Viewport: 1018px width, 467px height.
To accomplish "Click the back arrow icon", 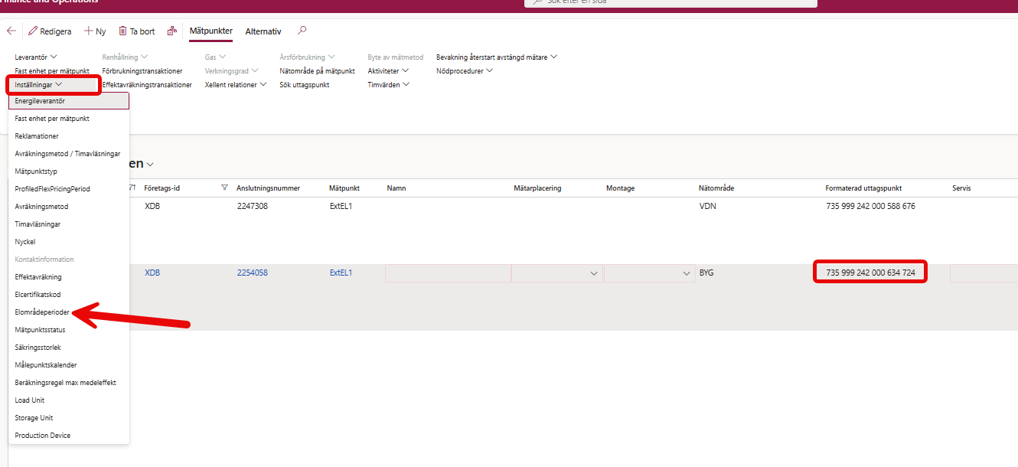I will click(x=11, y=31).
